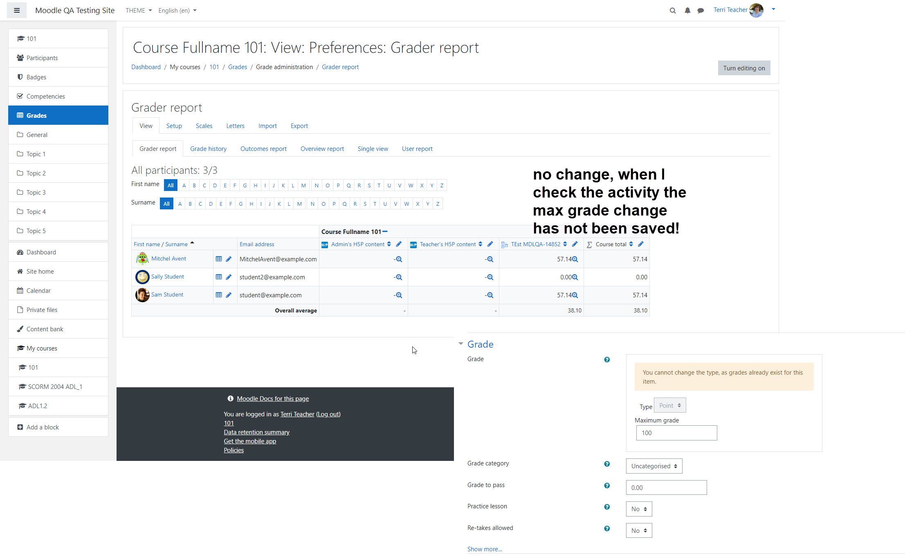The height and width of the screenshot is (557, 905).
Task: Switch to the Setup tab
Action: [174, 126]
